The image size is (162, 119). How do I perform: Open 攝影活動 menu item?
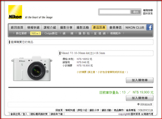[x=83, y=28]
